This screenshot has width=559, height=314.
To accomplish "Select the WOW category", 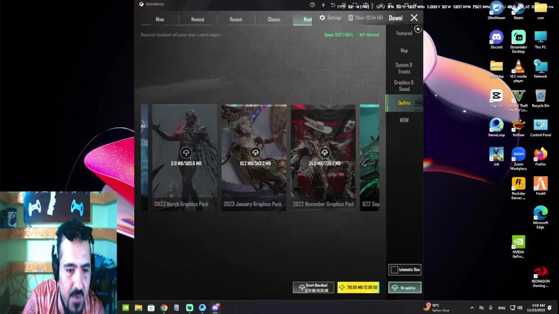I will tap(404, 120).
